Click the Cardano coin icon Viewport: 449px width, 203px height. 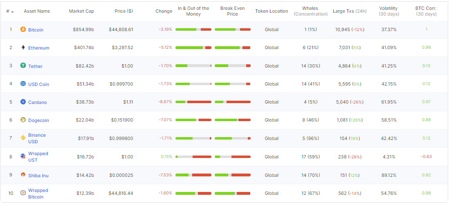(x=23, y=102)
